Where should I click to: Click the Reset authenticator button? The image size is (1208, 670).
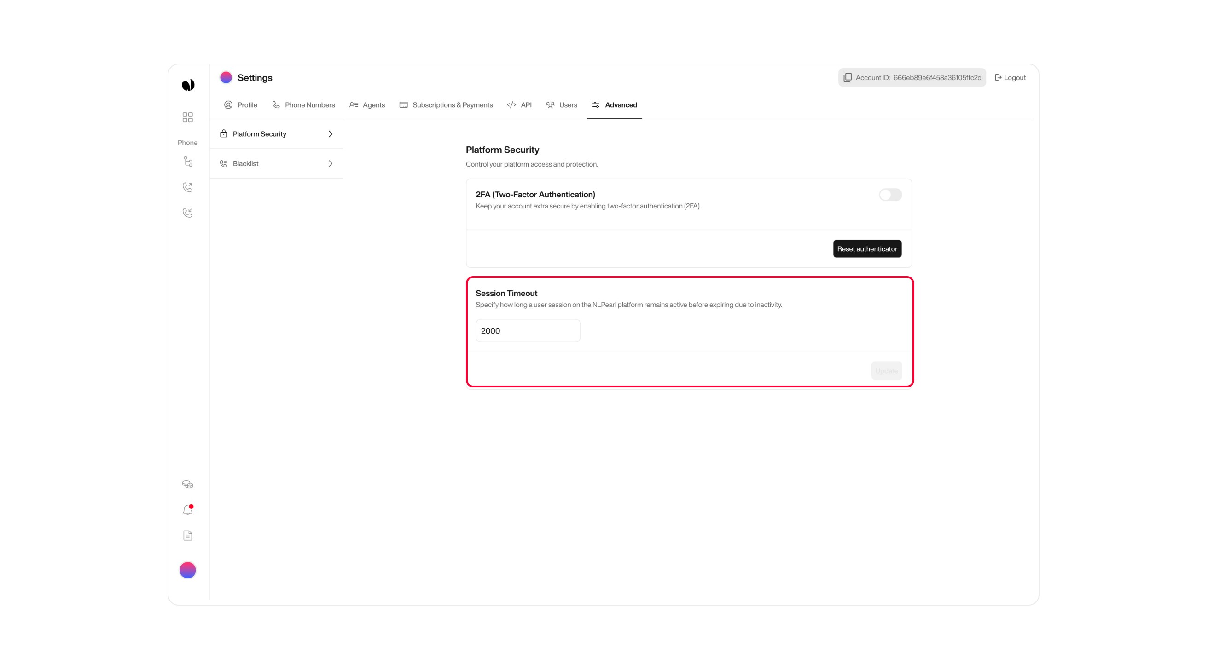tap(867, 248)
